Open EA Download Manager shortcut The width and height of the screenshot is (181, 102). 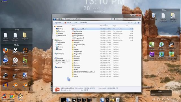[x=172, y=46]
